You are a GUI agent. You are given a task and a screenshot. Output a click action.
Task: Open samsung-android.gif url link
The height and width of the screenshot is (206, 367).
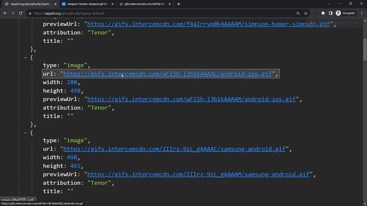coord(174,149)
